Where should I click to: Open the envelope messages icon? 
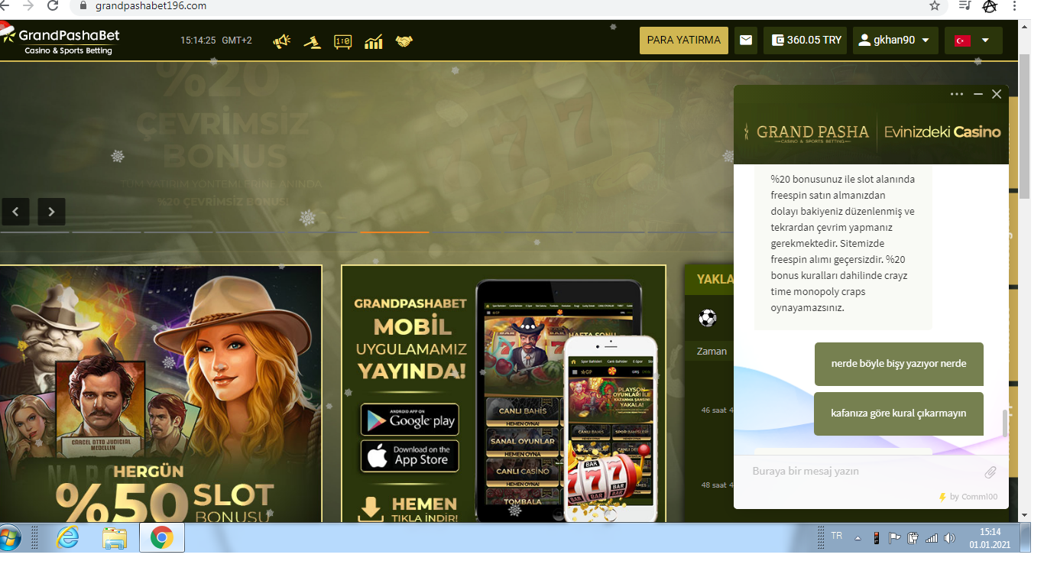(x=746, y=41)
